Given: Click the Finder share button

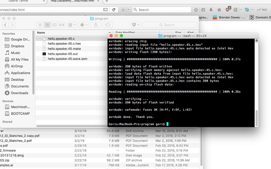Looking at the screenshot, I should click(96, 25).
